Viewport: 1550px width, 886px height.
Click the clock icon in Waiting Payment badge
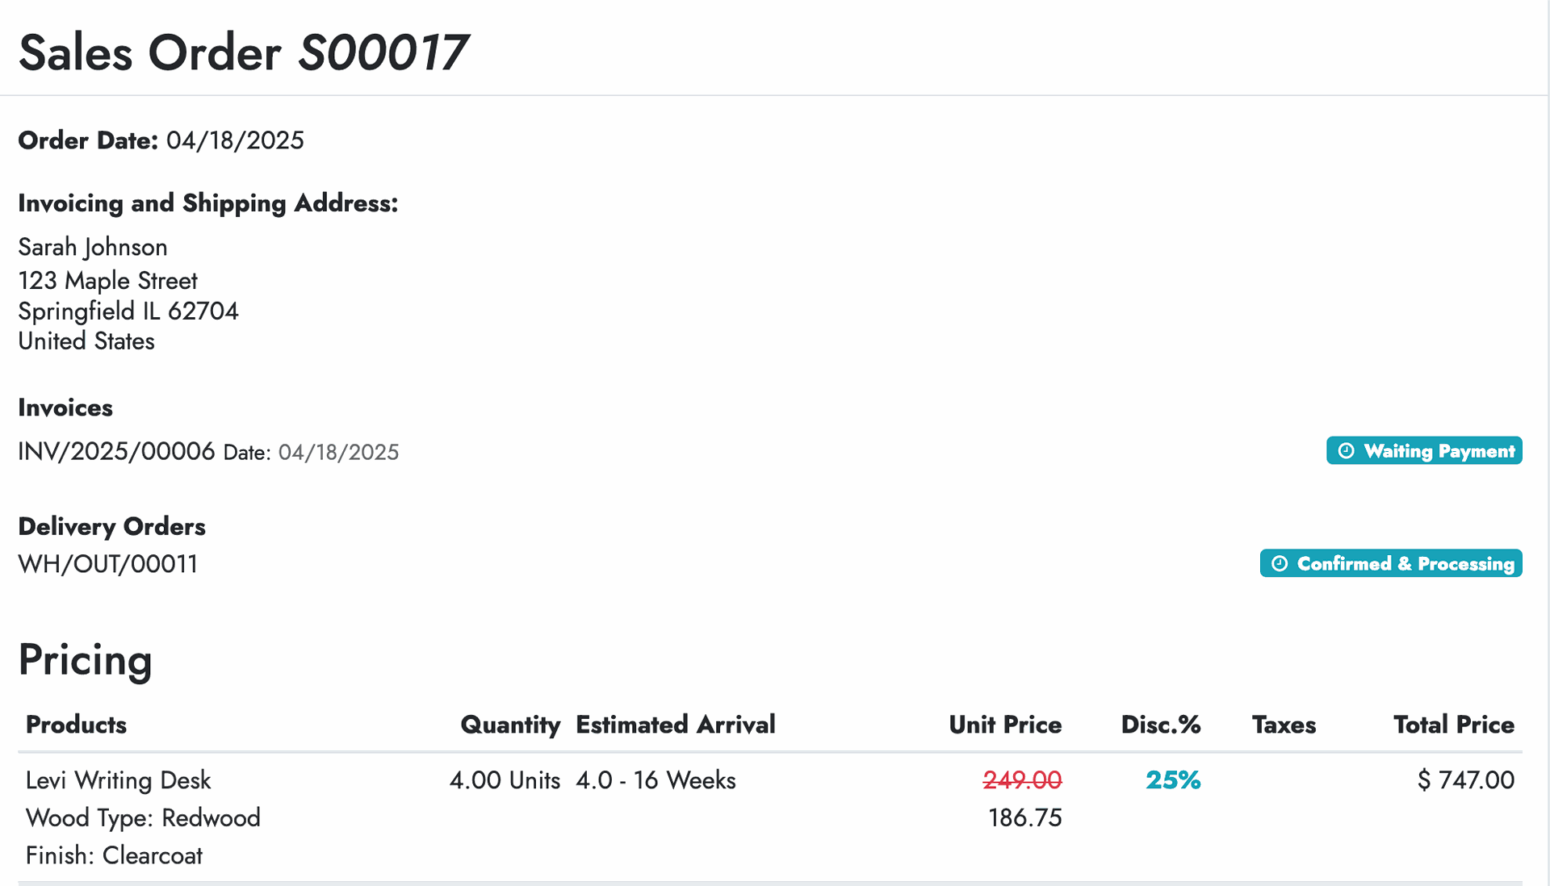[x=1346, y=451]
